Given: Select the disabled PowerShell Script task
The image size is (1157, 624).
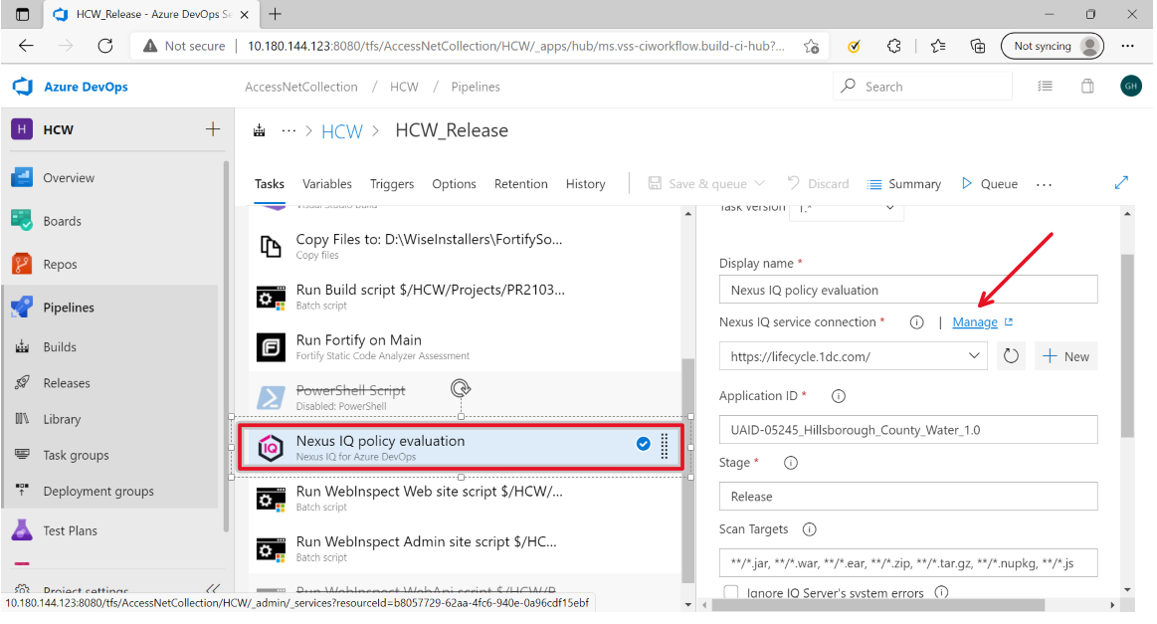Looking at the screenshot, I should [465, 397].
